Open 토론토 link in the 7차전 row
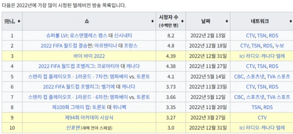This screenshot has height=134, width=293. (143, 77)
